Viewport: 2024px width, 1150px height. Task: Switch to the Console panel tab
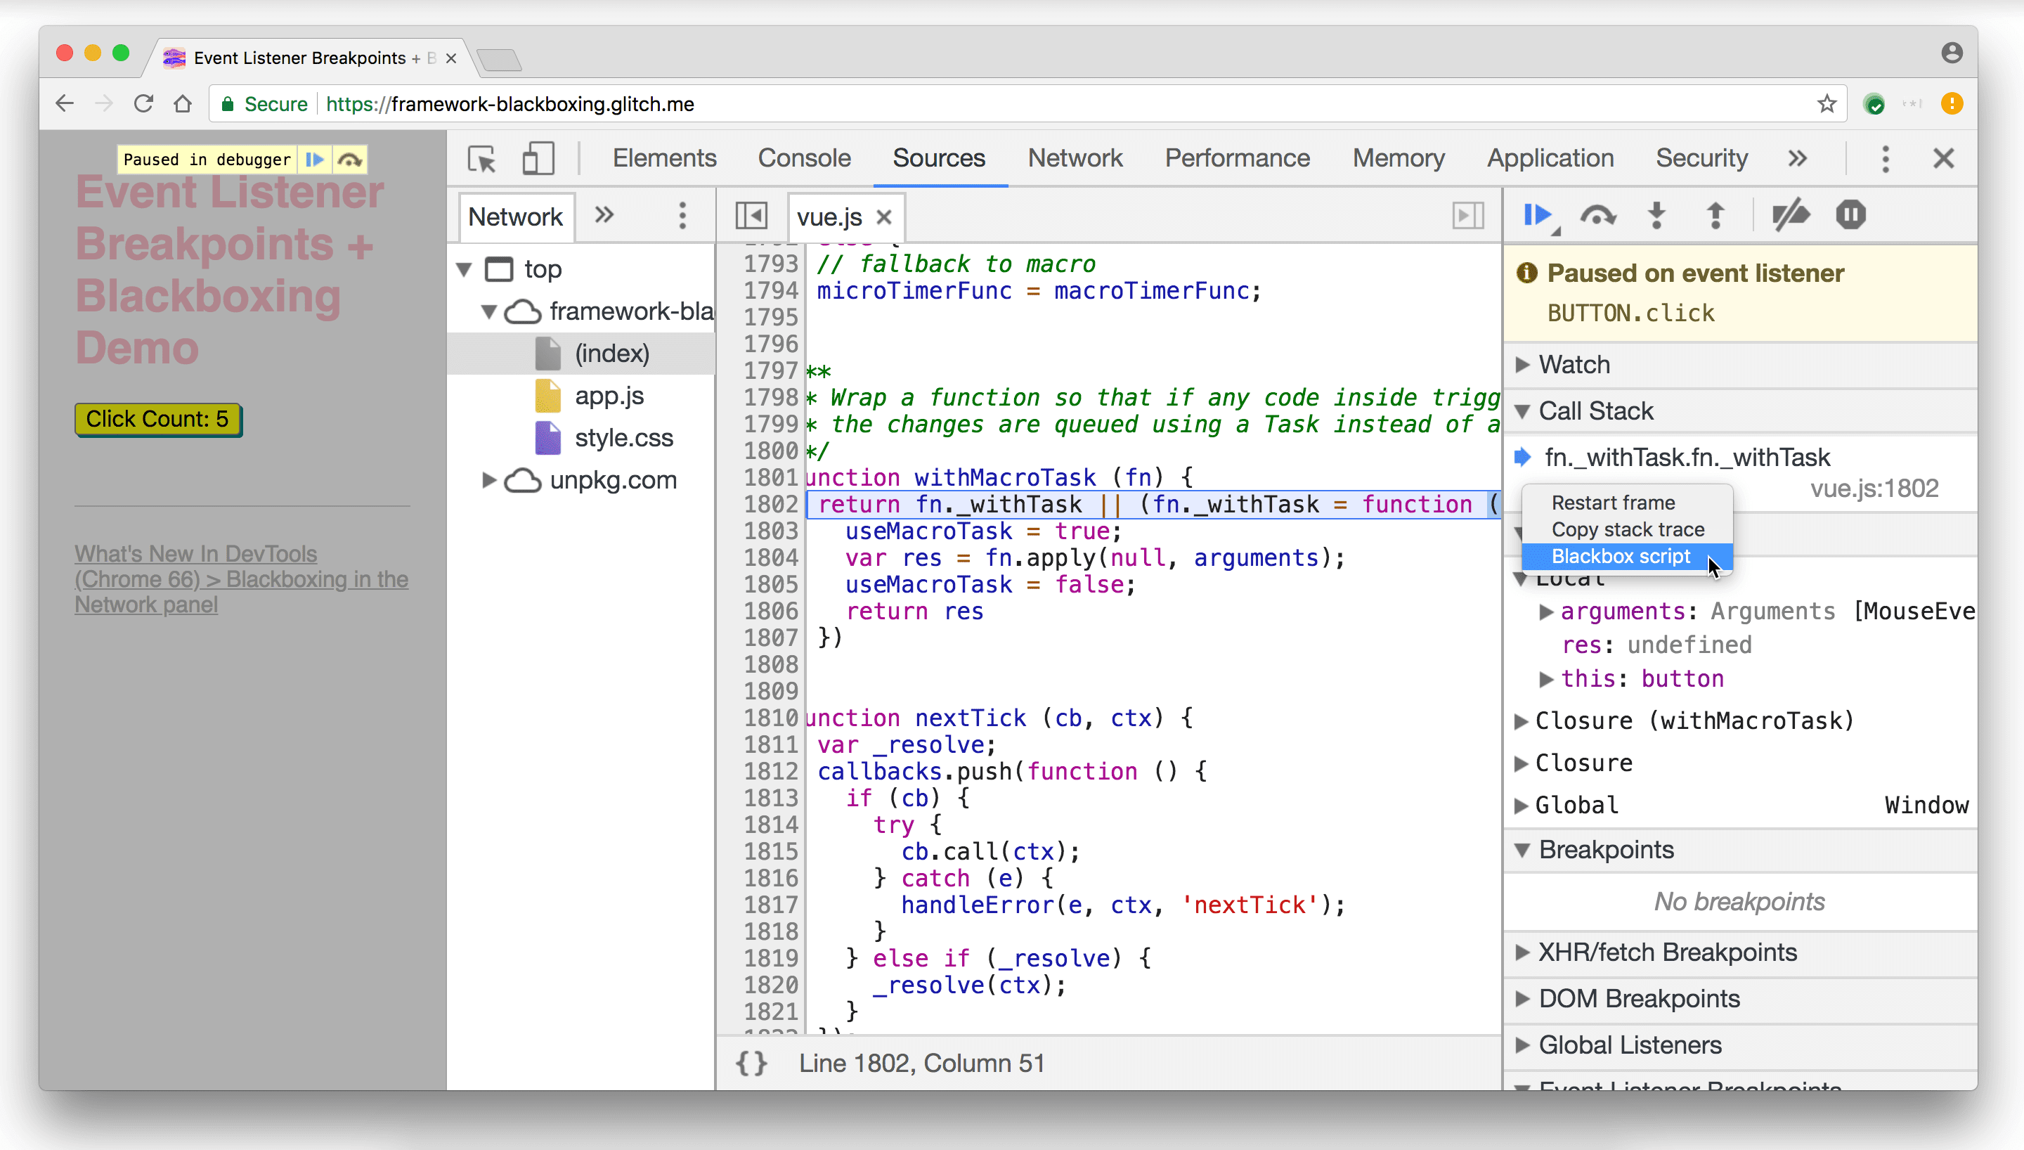(x=803, y=157)
